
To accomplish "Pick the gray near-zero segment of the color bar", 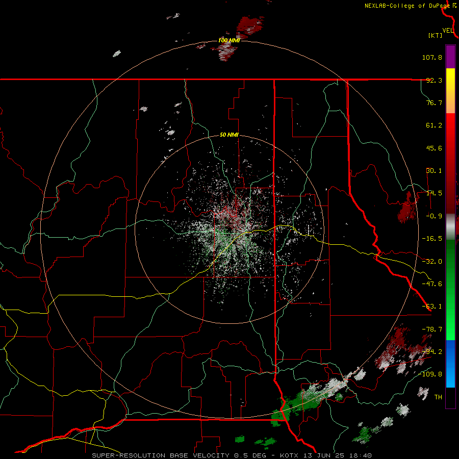I will click(x=450, y=227).
